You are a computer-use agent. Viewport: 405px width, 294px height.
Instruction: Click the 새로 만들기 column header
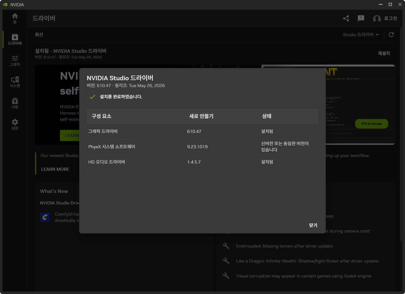pyautogui.click(x=201, y=116)
